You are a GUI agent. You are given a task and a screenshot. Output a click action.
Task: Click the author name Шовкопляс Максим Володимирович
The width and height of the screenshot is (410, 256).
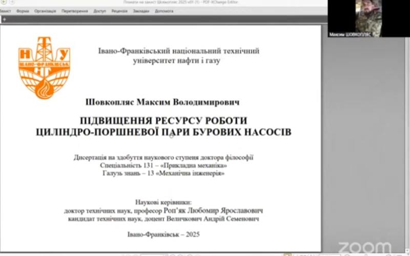[x=162, y=102]
